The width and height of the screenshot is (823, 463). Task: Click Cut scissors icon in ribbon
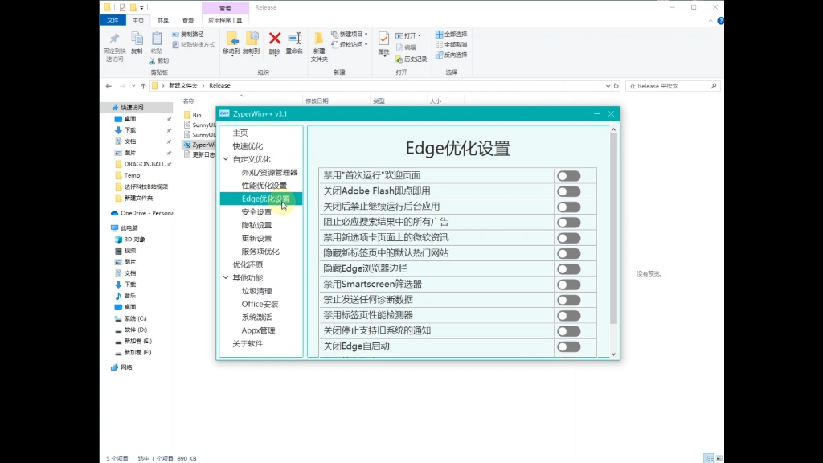point(152,61)
